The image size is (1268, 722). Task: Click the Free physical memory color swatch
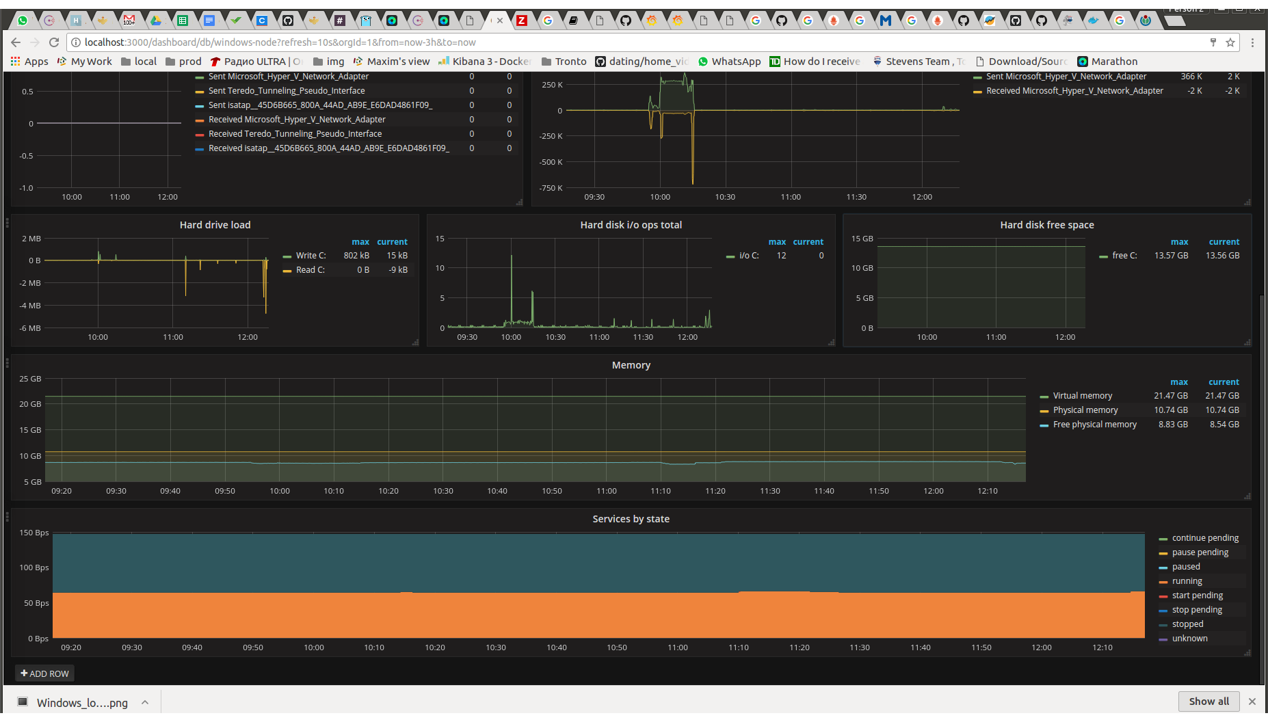click(1044, 425)
